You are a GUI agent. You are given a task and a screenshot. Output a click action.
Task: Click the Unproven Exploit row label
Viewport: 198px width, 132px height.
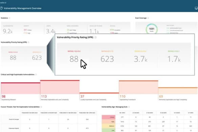click(14, 128)
